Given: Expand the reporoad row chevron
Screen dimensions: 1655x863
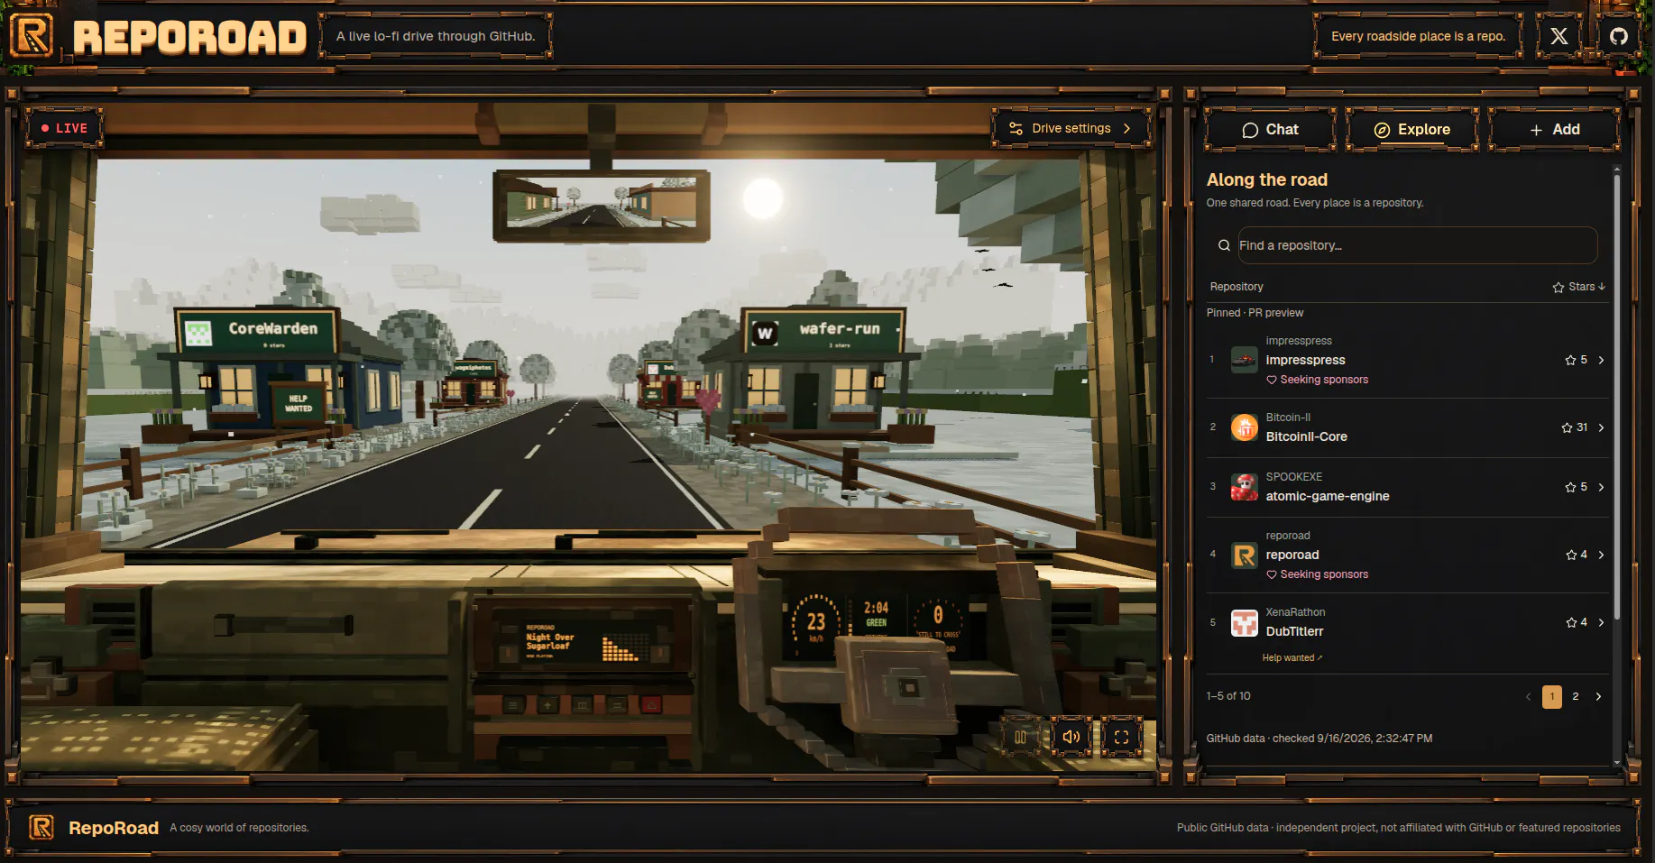Looking at the screenshot, I should (x=1601, y=555).
